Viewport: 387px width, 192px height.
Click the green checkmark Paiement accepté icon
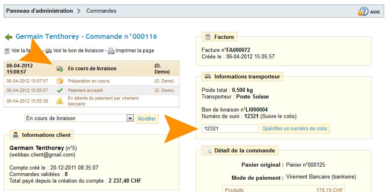60,90
